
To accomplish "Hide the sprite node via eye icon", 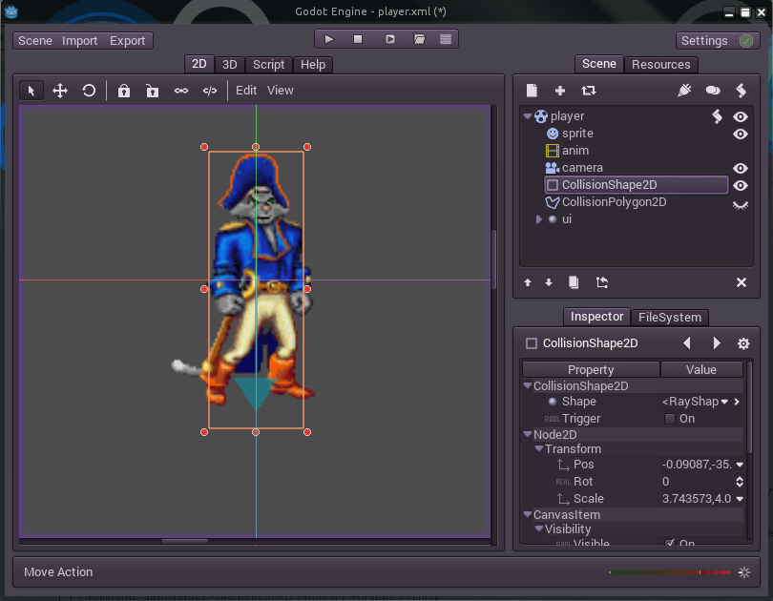I will pyautogui.click(x=740, y=134).
